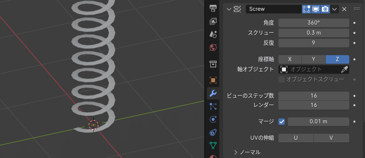This screenshot has width=365, height=158.
Task: Open the Particles properties tab
Action: [x=213, y=107]
